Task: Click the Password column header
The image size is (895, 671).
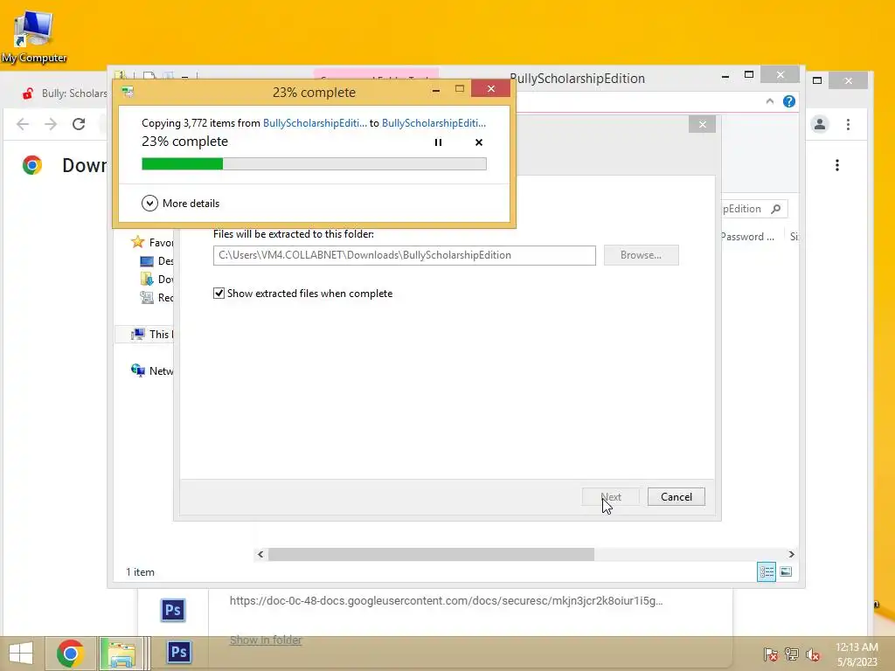Action: pyautogui.click(x=748, y=237)
